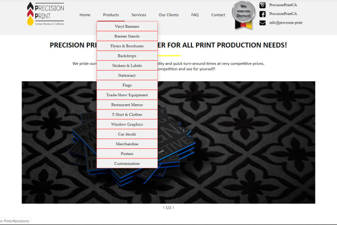Open the Services menu item
This screenshot has height=225, width=337.
(139, 15)
